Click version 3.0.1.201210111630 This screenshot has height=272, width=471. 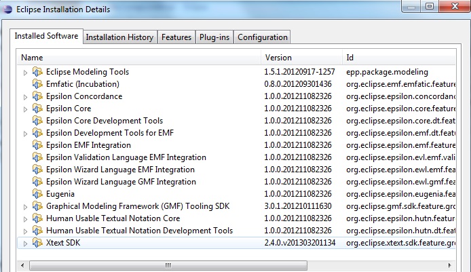click(x=298, y=206)
